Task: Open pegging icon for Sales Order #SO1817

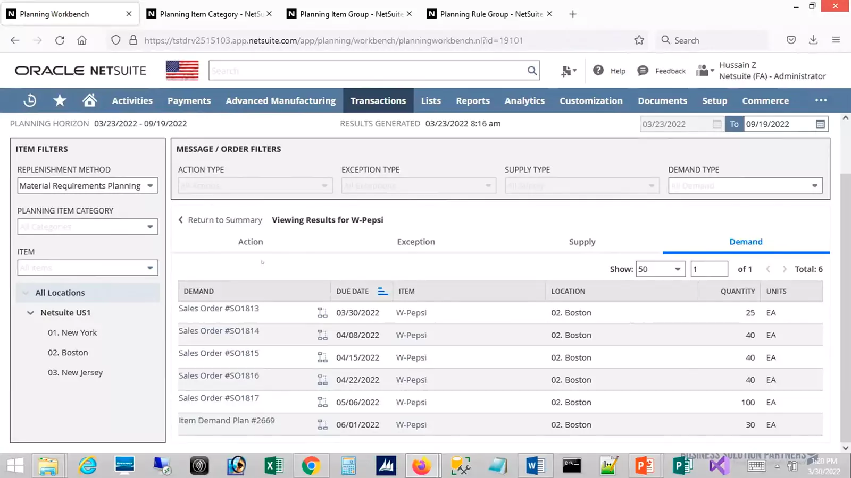Action: [x=322, y=402]
